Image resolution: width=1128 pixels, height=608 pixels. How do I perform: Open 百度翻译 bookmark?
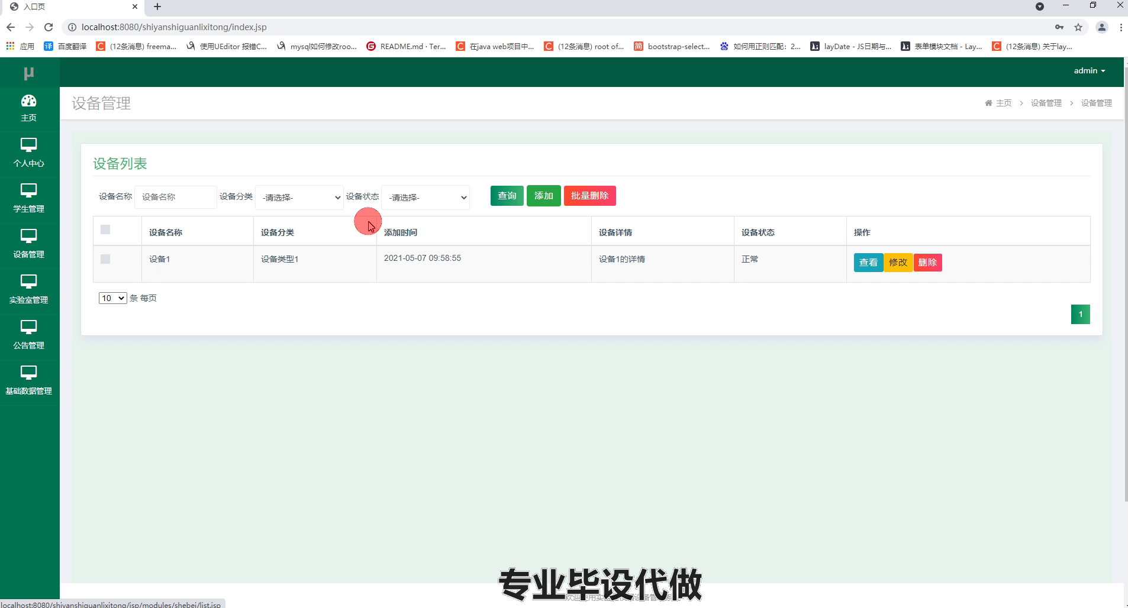[x=66, y=46]
